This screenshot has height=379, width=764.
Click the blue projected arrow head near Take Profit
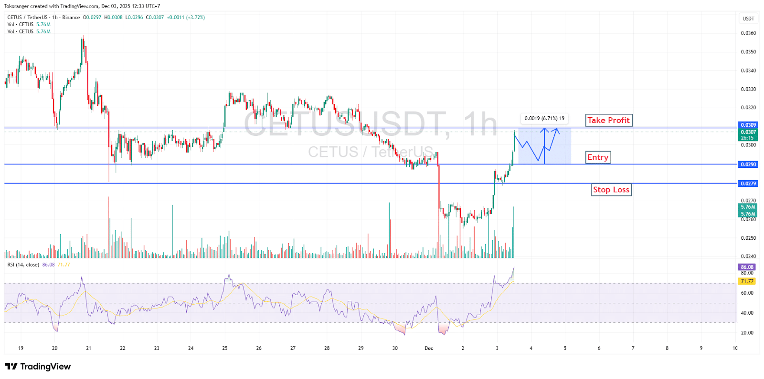tap(556, 130)
